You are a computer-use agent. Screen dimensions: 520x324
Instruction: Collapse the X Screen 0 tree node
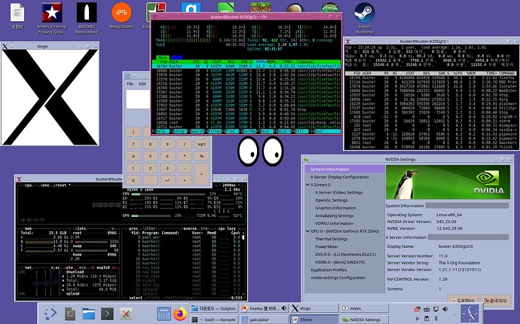(307, 185)
